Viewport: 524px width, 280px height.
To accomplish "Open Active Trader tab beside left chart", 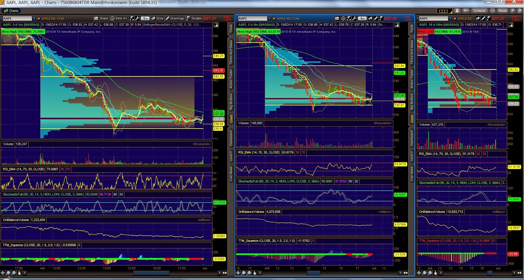I will coord(231,79).
